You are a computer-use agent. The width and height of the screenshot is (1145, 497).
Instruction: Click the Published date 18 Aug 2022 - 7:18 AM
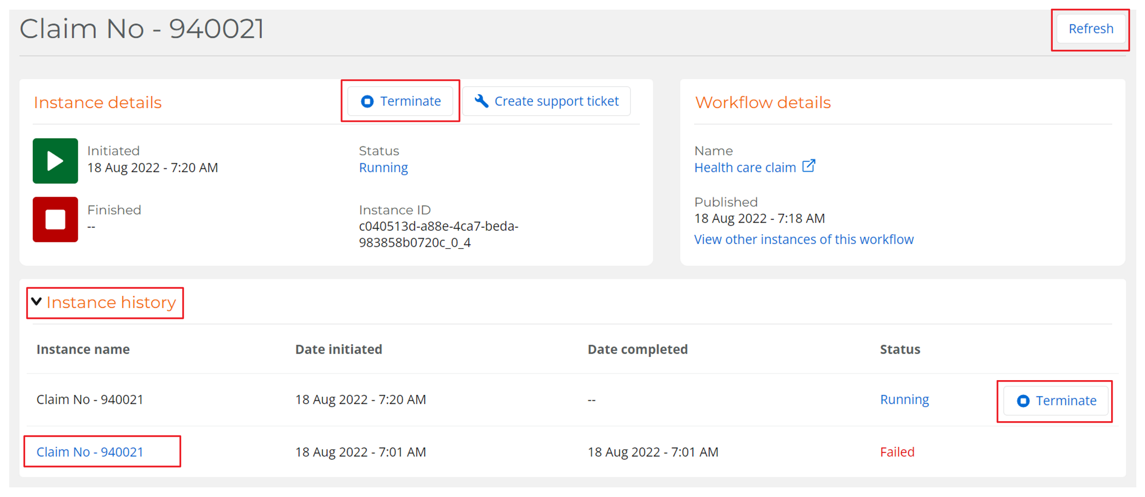[759, 218]
